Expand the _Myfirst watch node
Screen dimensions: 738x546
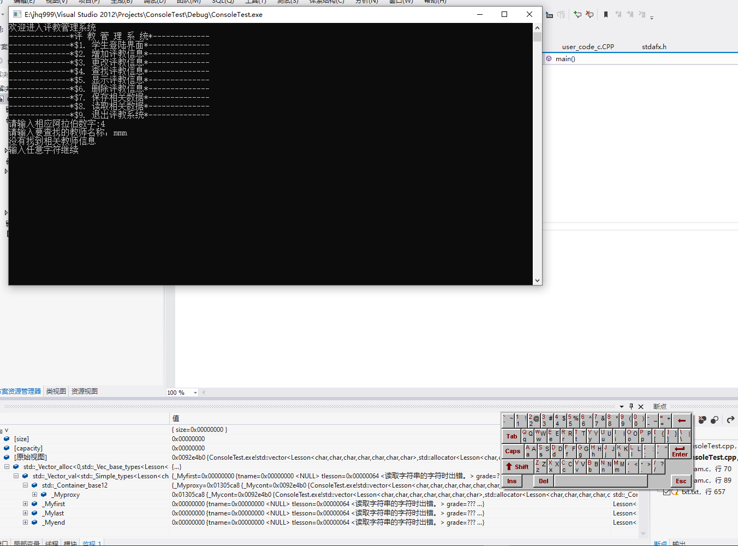tap(25, 504)
